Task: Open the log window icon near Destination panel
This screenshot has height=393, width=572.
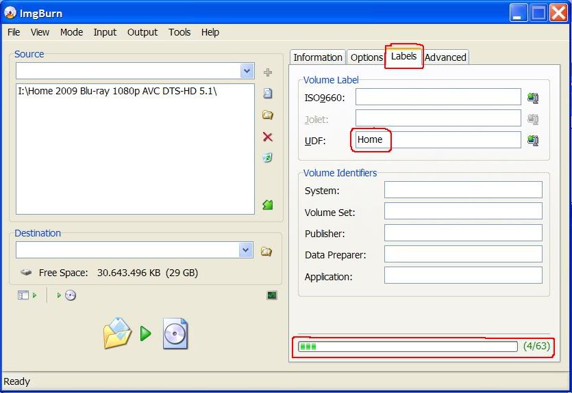Action: coord(272,295)
